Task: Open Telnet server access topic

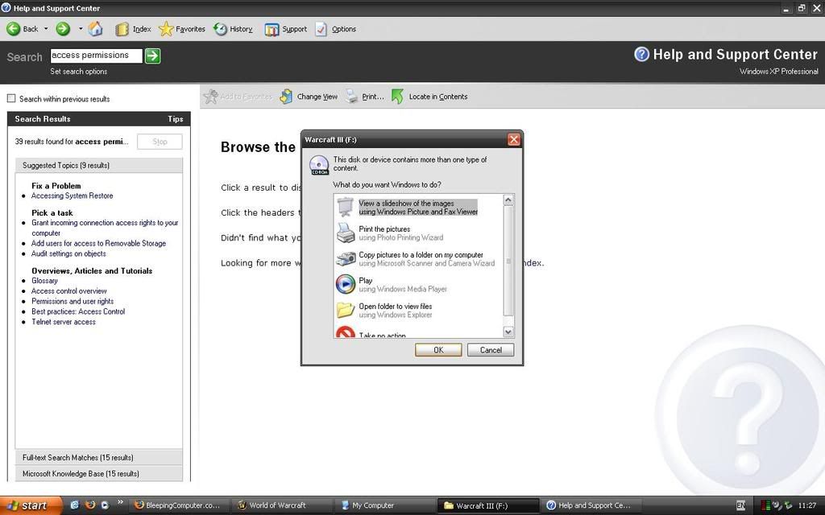Action: coord(63,322)
